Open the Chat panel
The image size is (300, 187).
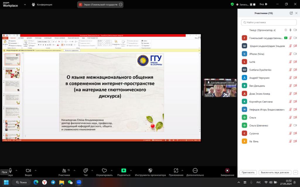(86, 171)
